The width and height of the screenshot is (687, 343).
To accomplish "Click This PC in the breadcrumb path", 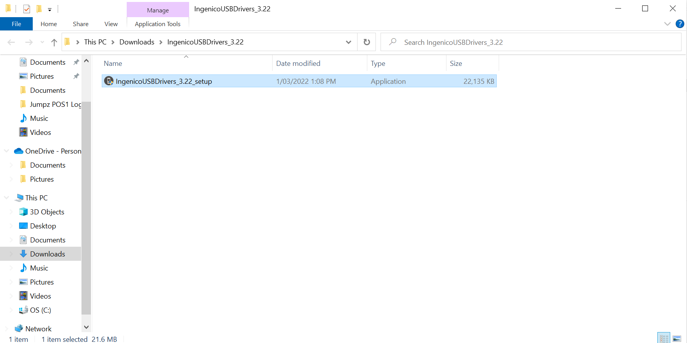I will point(95,42).
